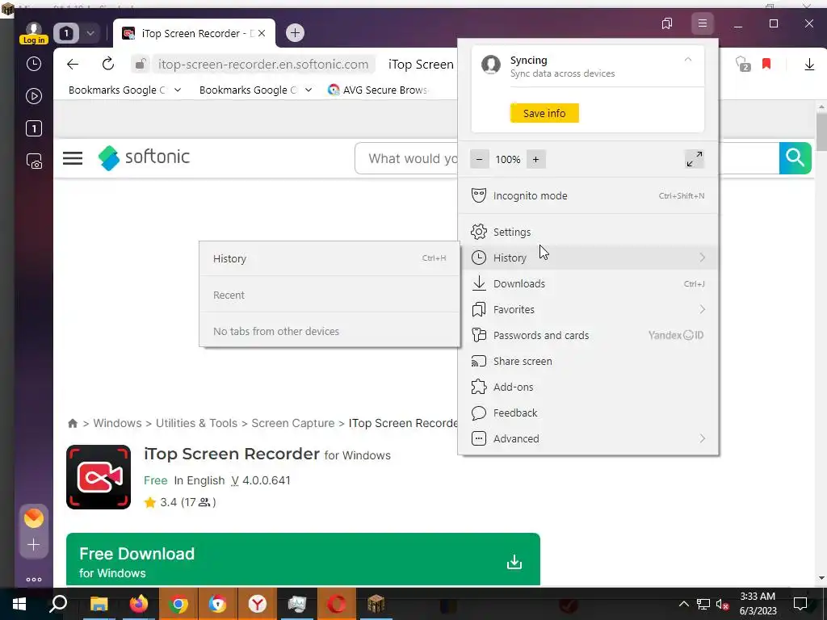
Task: Click No tabs from other devices text
Action: (276, 332)
